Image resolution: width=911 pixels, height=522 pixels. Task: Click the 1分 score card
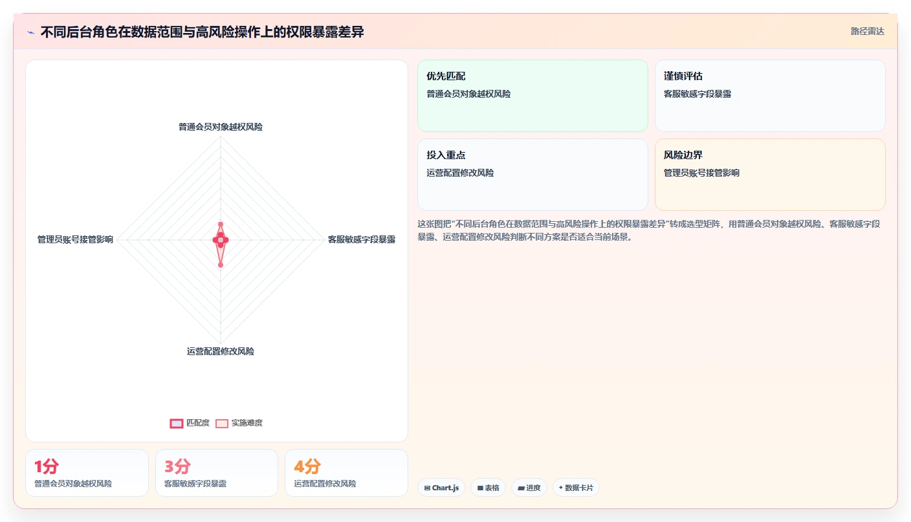(87, 473)
